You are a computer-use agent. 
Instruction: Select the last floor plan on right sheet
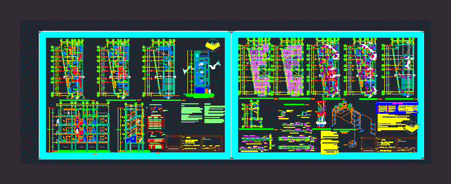(398, 67)
